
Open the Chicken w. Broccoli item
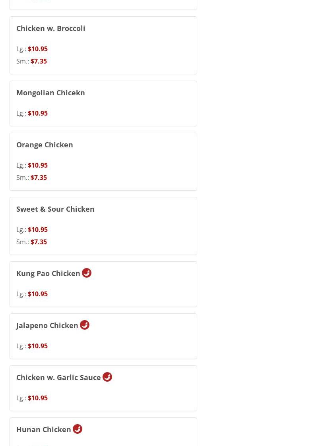[x=50, y=28]
